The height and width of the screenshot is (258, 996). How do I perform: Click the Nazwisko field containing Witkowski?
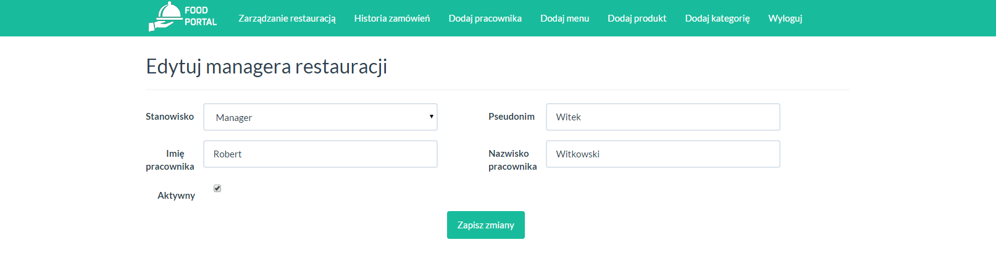[x=663, y=154]
